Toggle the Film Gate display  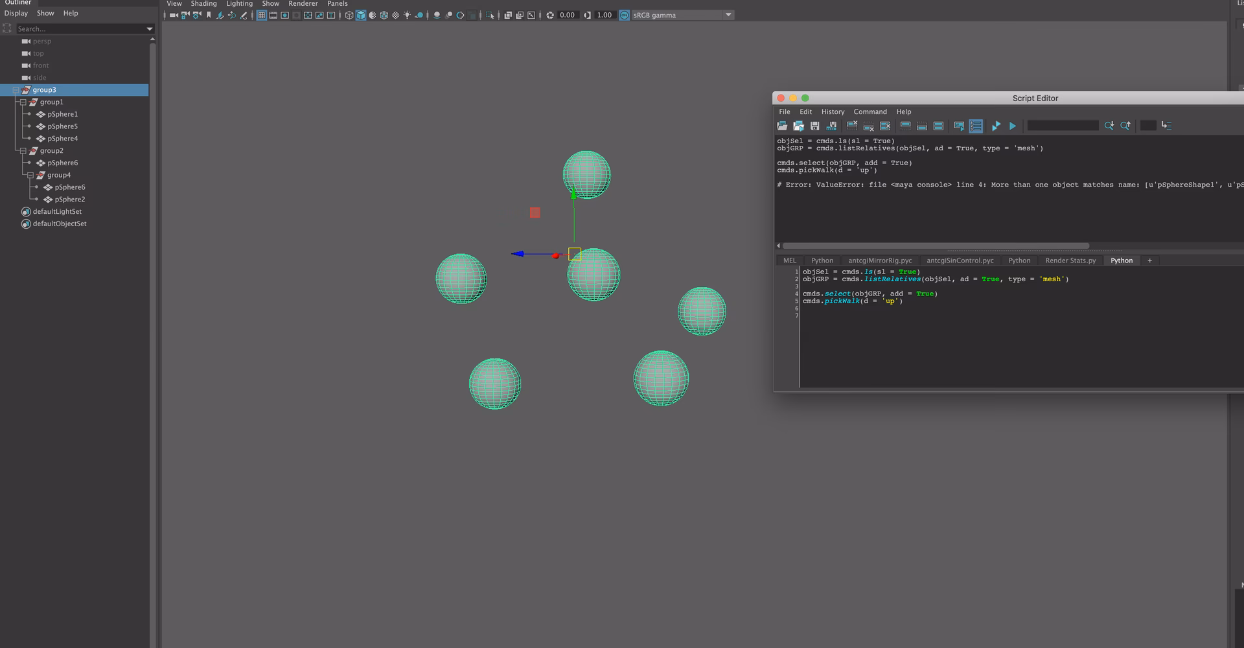tap(273, 16)
